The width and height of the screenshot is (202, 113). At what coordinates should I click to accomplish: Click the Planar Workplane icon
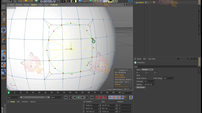click(x=4, y=77)
